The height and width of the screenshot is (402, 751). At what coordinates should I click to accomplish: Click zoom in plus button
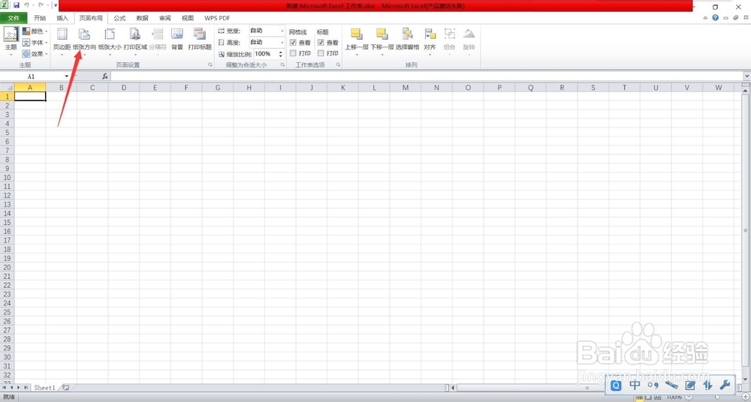pyautogui.click(x=746, y=397)
